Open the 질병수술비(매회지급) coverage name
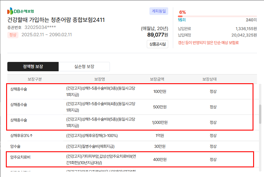Viewport: 264px width, 177px height. pyautogui.click(x=90, y=146)
